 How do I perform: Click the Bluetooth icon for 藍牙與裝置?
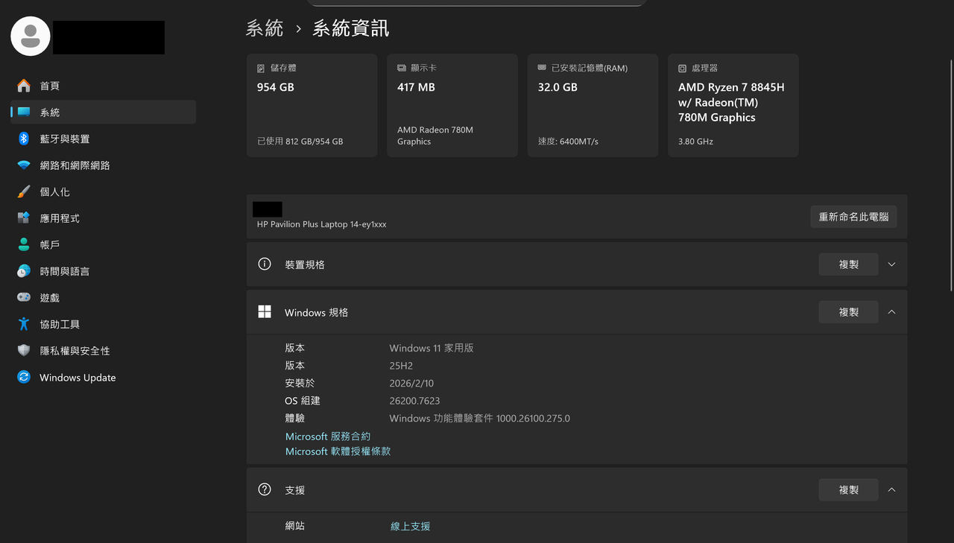pos(24,139)
